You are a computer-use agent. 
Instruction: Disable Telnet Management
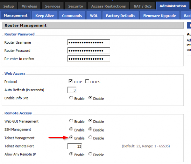tap(90, 138)
